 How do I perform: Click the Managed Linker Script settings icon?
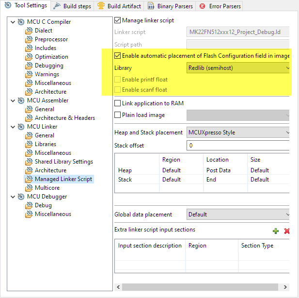29,179
